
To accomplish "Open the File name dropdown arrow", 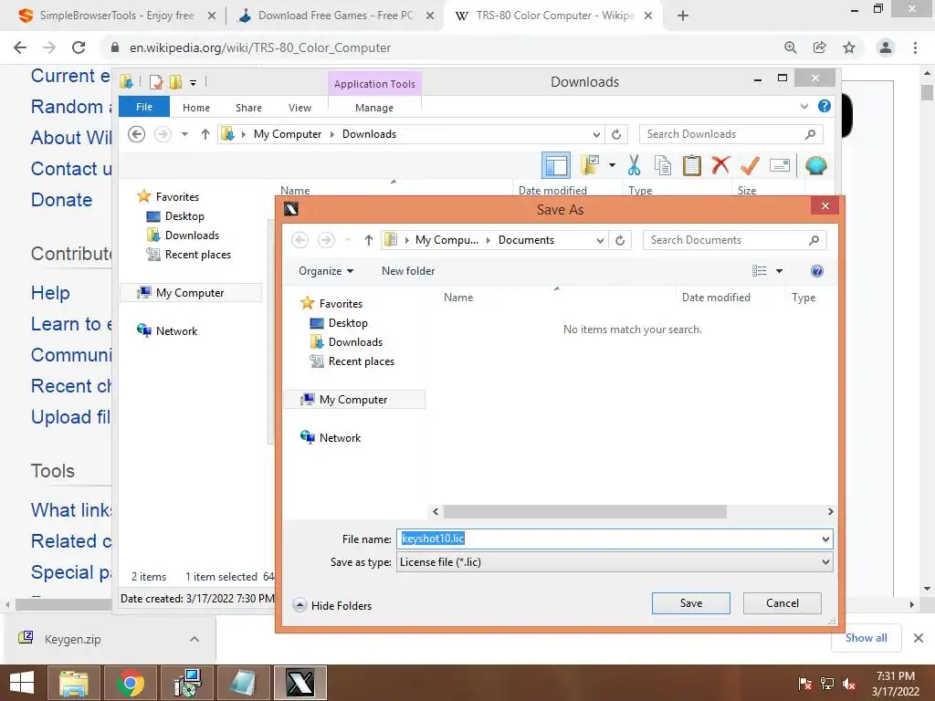I will click(x=825, y=539).
